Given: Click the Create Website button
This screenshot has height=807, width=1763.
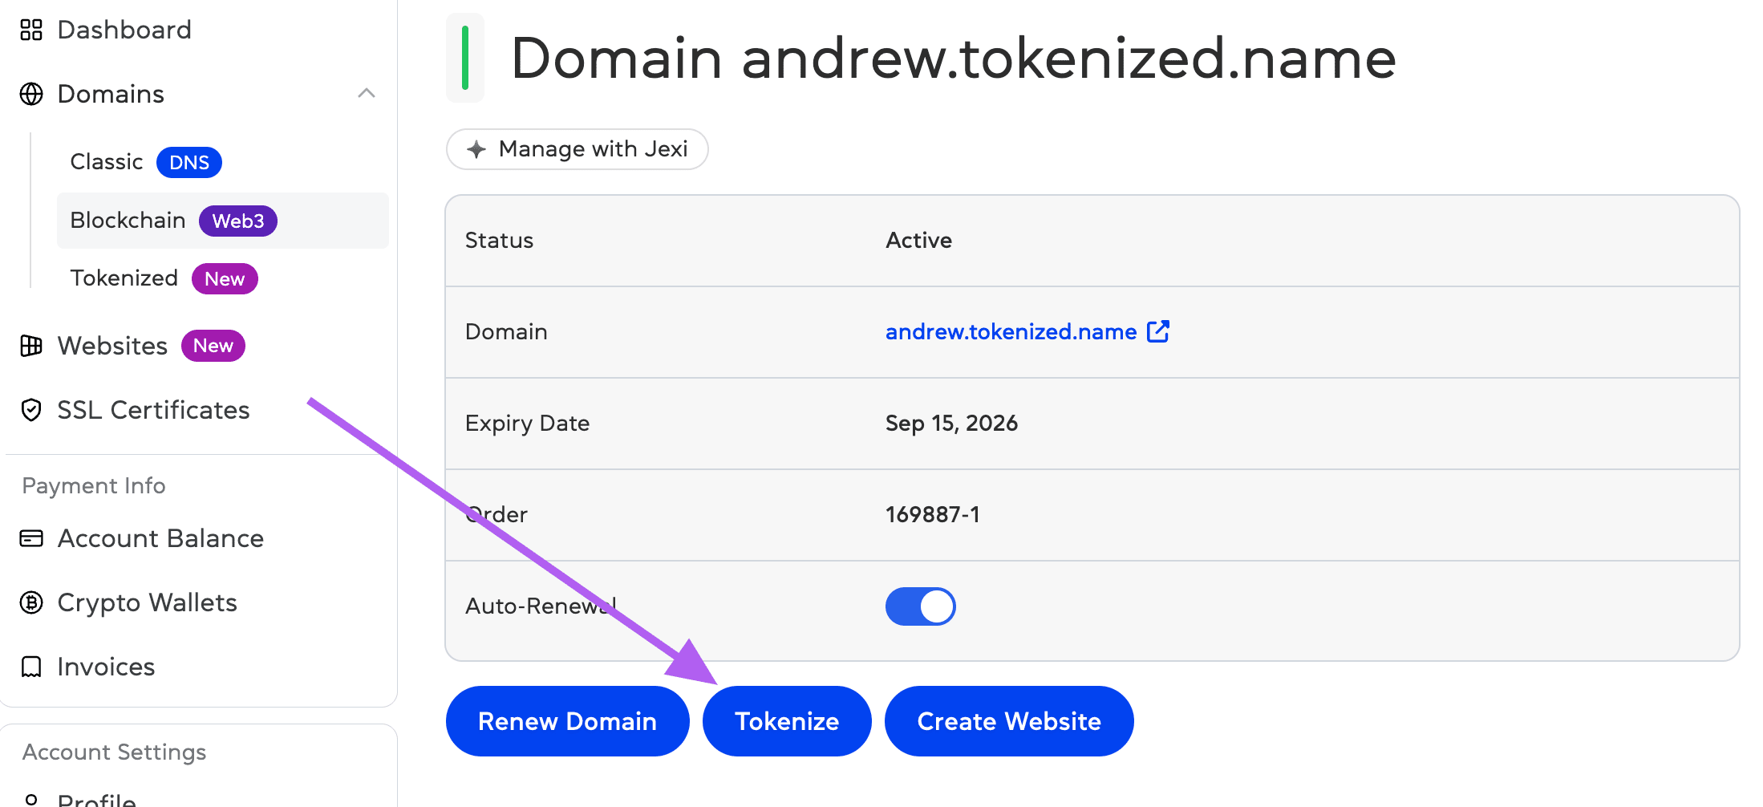Looking at the screenshot, I should [x=1008, y=721].
